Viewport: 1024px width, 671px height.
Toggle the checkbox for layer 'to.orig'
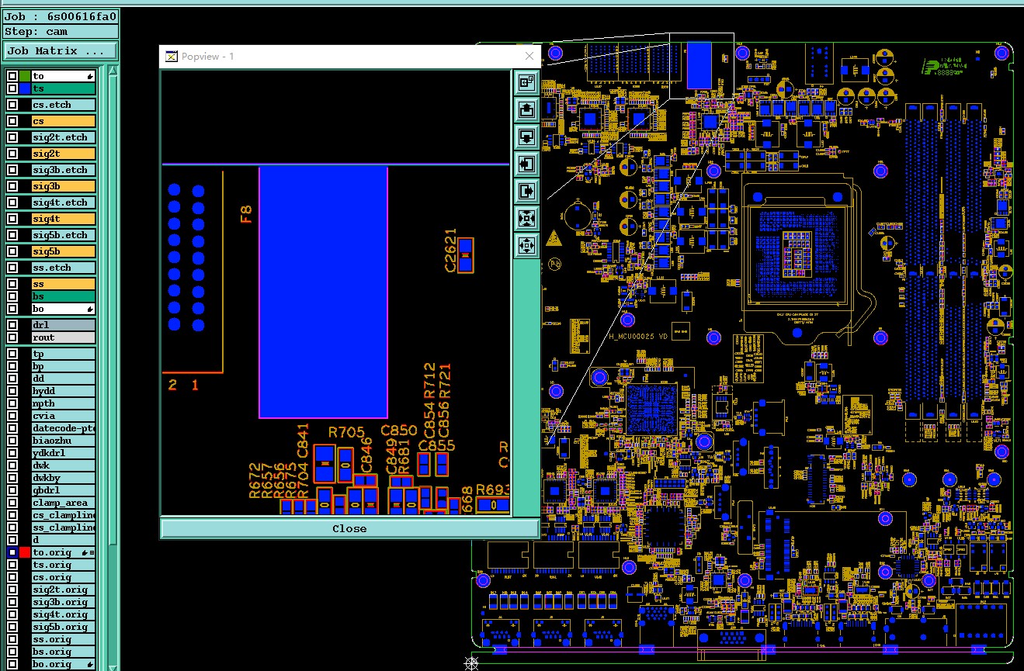point(12,552)
